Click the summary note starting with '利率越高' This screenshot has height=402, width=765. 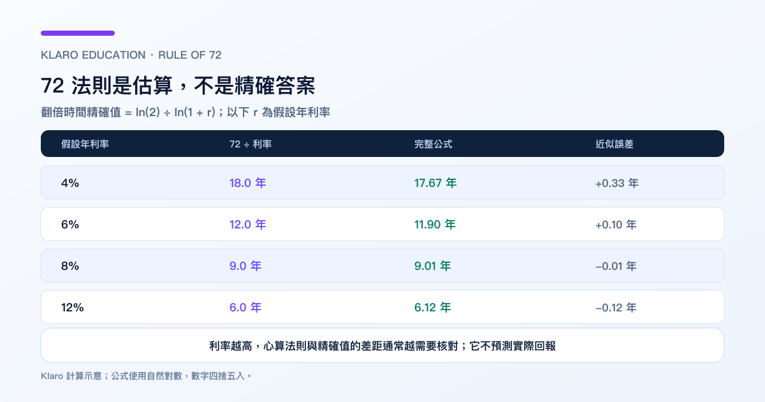[x=382, y=346]
